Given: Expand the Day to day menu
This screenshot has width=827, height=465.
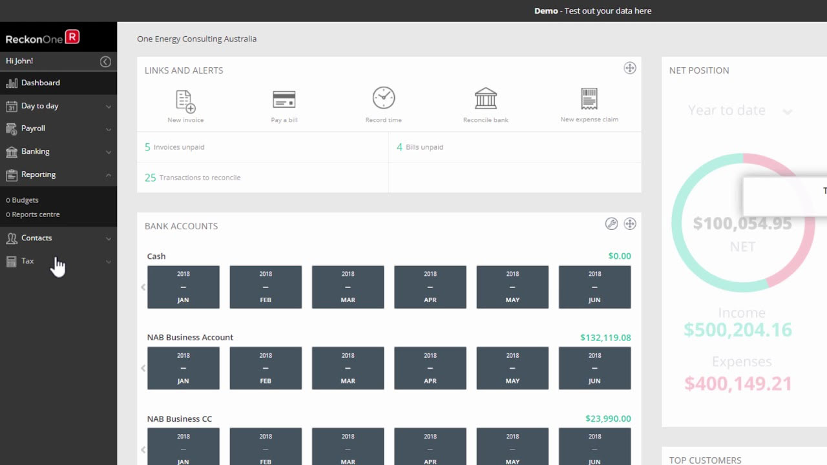Looking at the screenshot, I should pos(58,106).
